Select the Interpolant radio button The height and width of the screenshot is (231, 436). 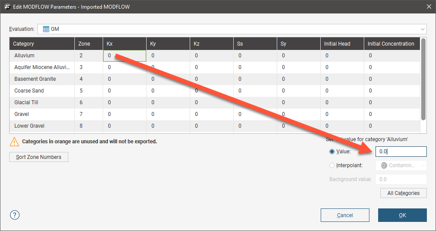[x=332, y=165]
